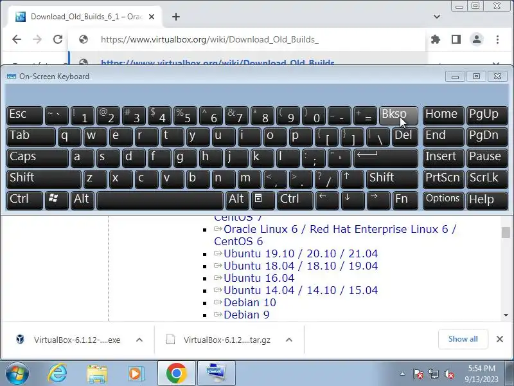This screenshot has width=514, height=386.
Task: Go back using Chrome's back arrow
Action: (17, 39)
